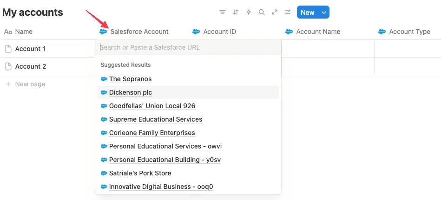Screen dimensions: 441x200
Task: Select The Sopranos suggested result
Action: [x=188, y=79]
